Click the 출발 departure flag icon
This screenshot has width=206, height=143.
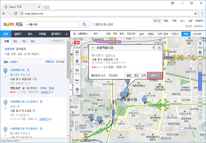point(77,43)
